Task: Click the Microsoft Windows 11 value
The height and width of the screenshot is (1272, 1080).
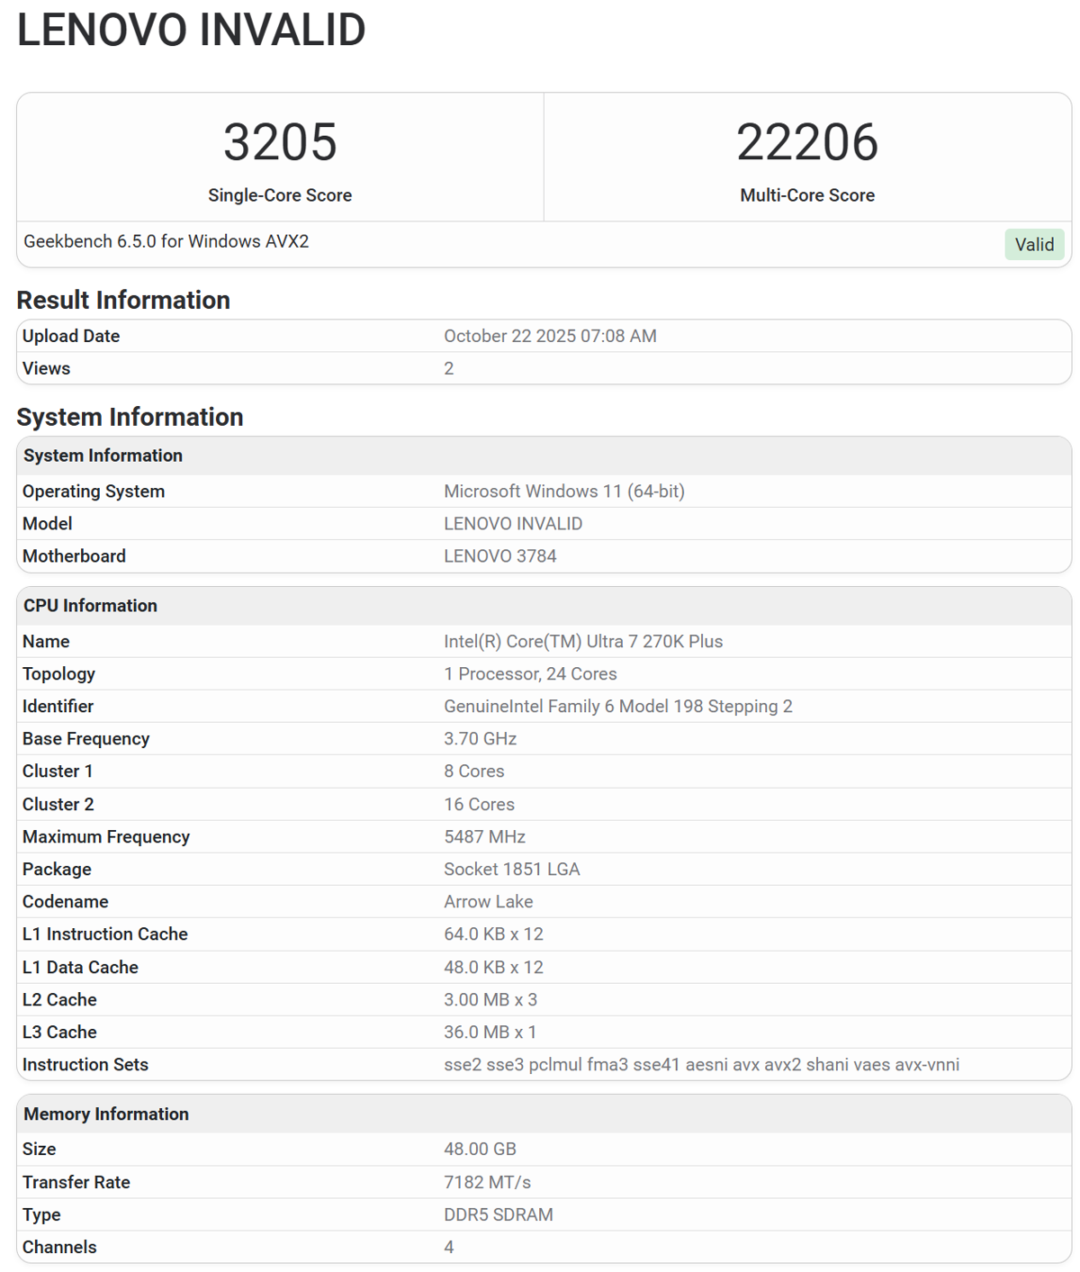Action: 563,492
